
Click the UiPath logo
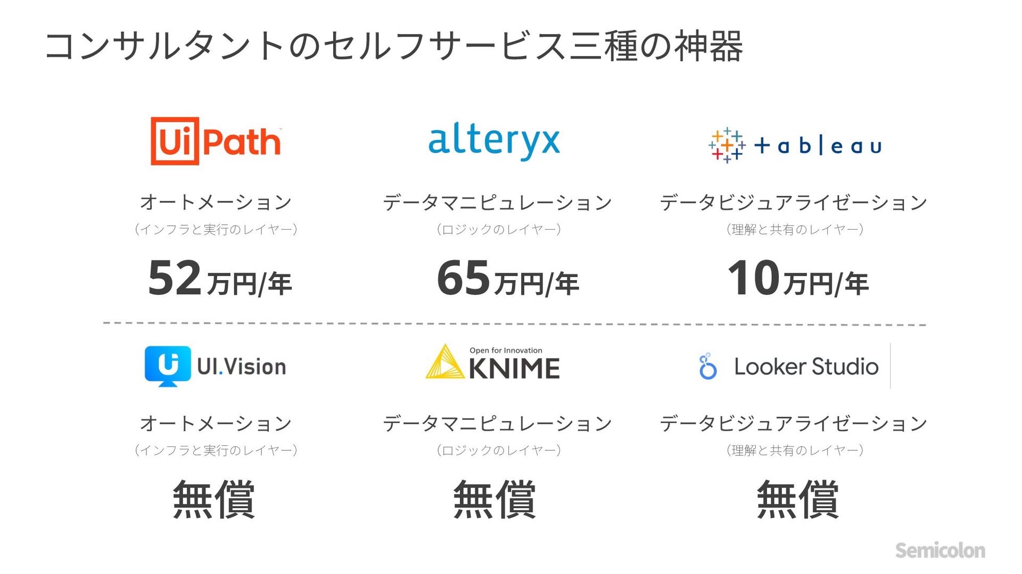[x=216, y=141]
